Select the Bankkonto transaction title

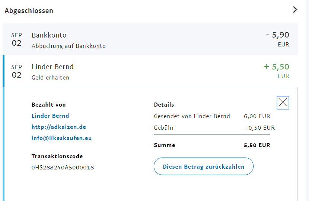[x=49, y=35]
